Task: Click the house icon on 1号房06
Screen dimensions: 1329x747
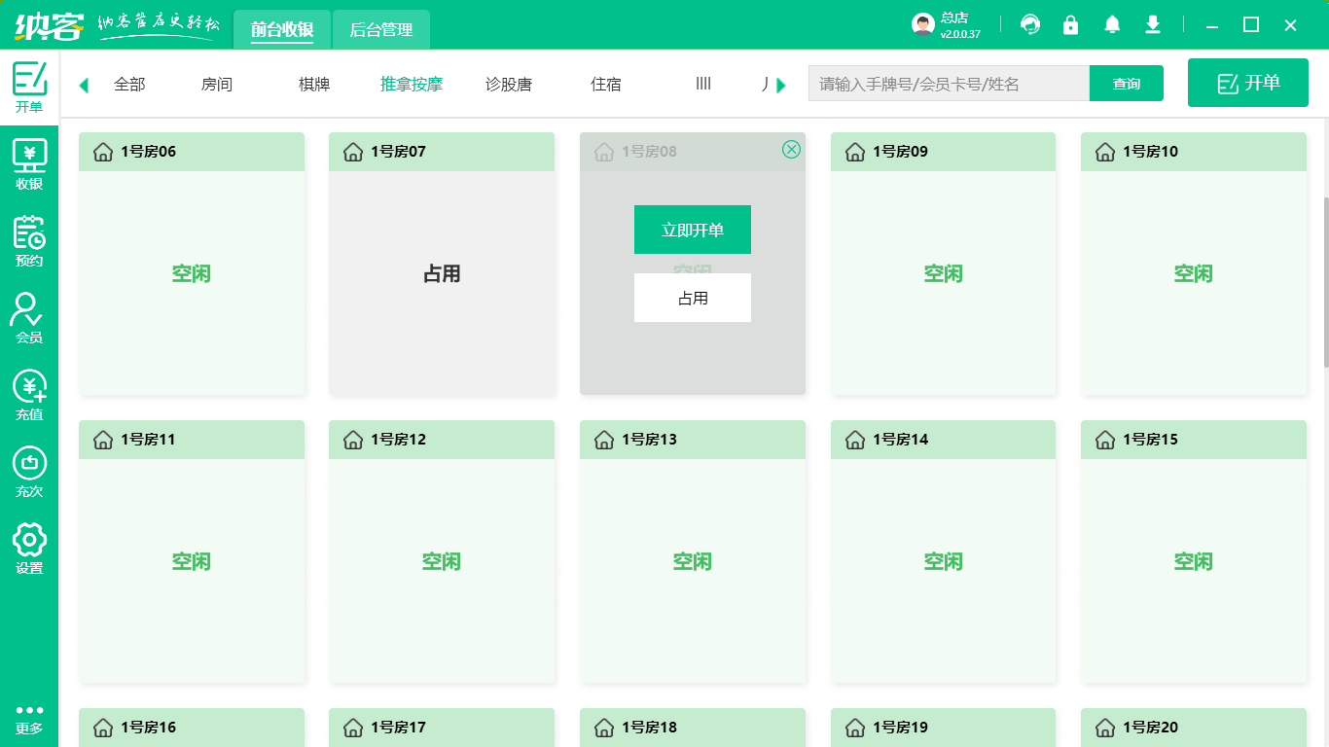Action: click(x=103, y=152)
